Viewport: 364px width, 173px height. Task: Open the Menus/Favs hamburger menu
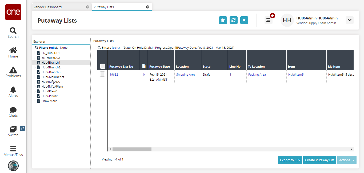13,151
